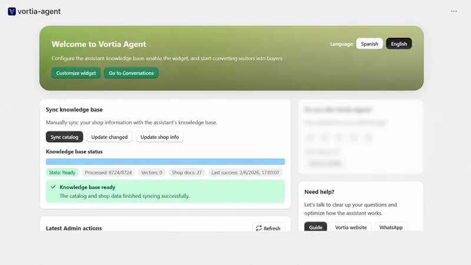Click the Welcome to Vortia Agent title
Screen dimensions: 471x265
tap(99, 44)
